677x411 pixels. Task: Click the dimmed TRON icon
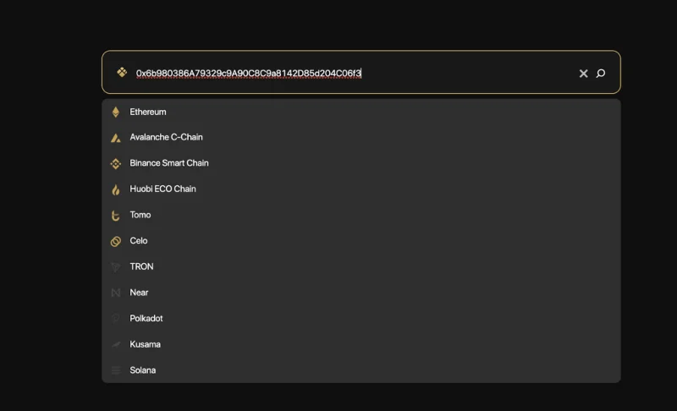[x=116, y=267]
